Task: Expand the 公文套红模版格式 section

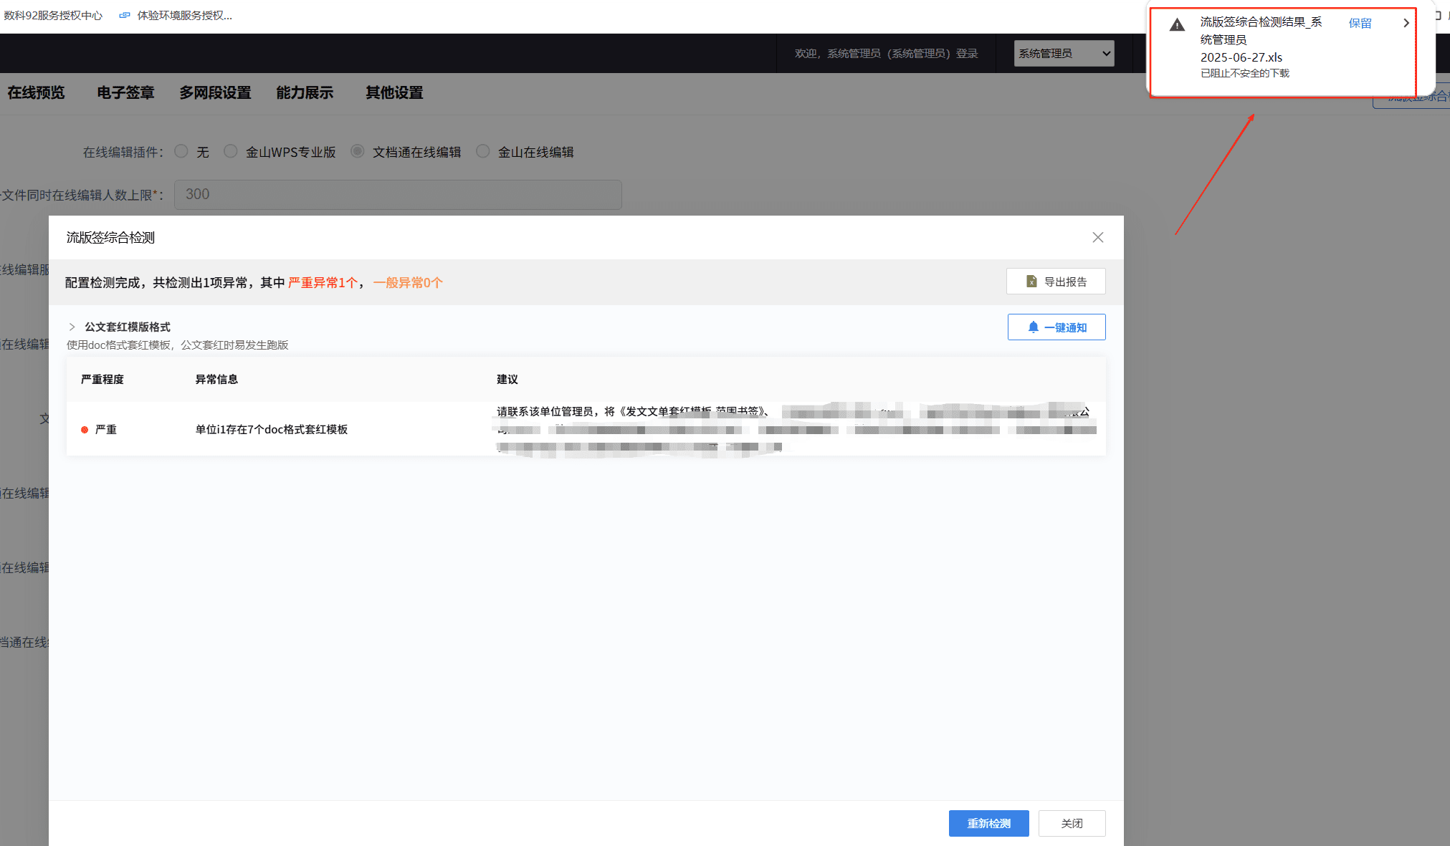Action: point(72,327)
